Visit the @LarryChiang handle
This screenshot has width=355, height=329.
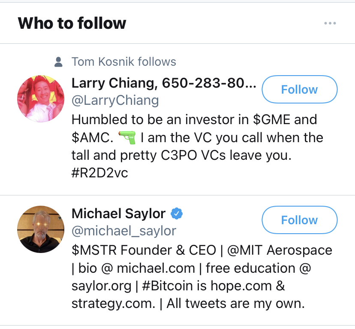(x=115, y=101)
